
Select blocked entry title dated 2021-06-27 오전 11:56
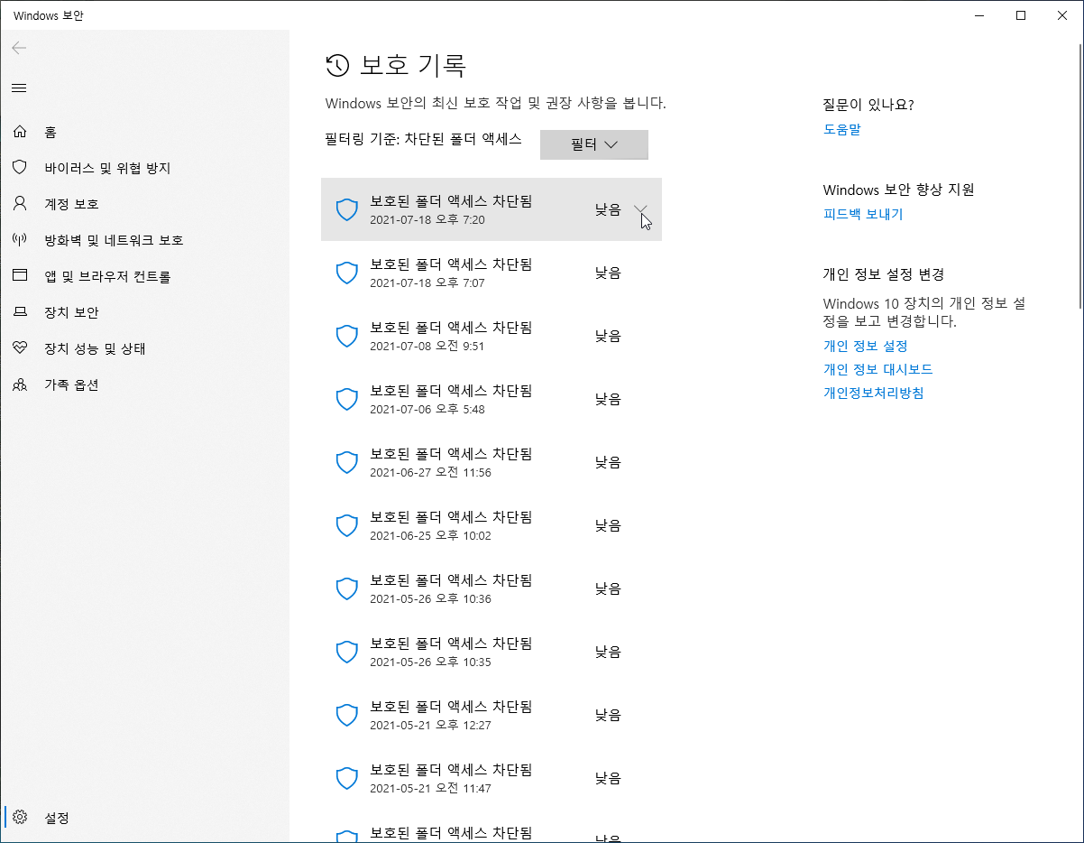pyautogui.click(x=451, y=454)
